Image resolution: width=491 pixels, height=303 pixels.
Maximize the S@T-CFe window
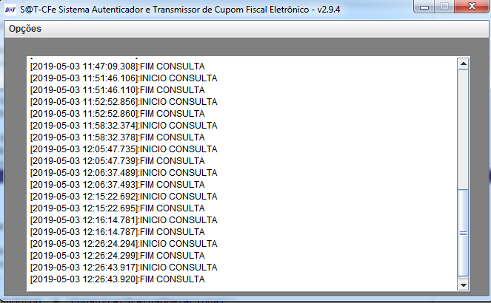(x=444, y=7)
